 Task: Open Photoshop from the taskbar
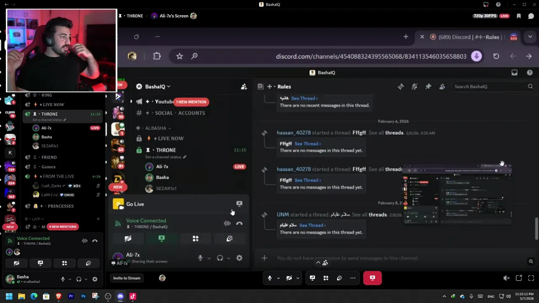click(x=83, y=296)
